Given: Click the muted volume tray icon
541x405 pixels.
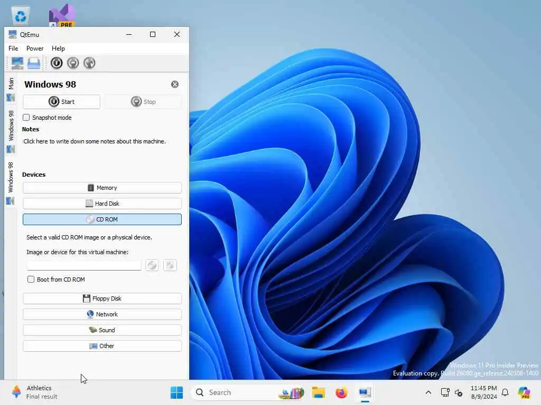Looking at the screenshot, I should point(459,392).
